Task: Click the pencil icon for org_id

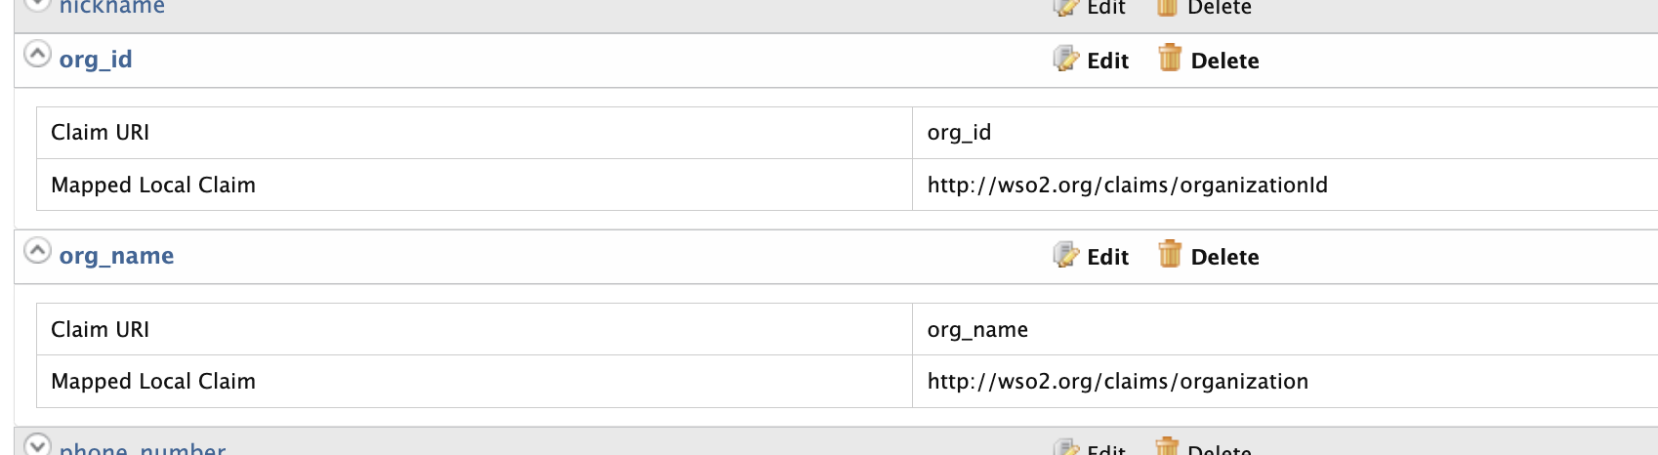Action: (x=1065, y=60)
